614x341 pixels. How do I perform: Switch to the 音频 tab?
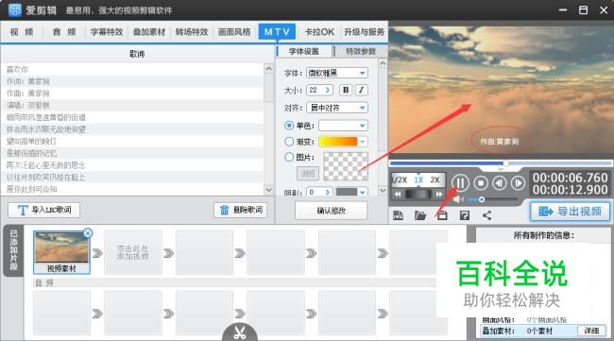click(x=64, y=32)
